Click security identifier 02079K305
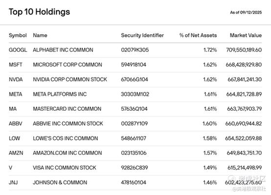 click(135, 50)
